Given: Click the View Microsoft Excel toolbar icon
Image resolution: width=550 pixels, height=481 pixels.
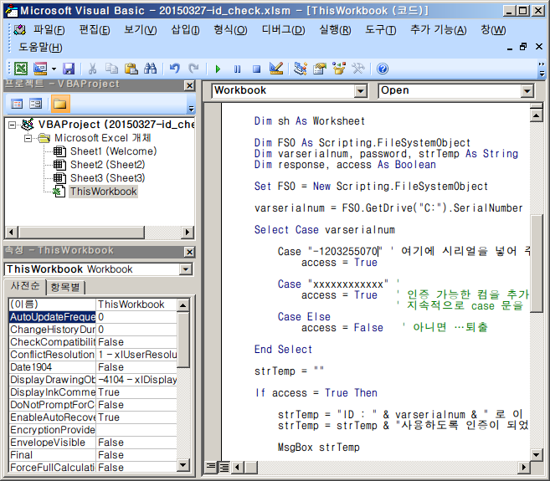Looking at the screenshot, I should tap(21, 69).
